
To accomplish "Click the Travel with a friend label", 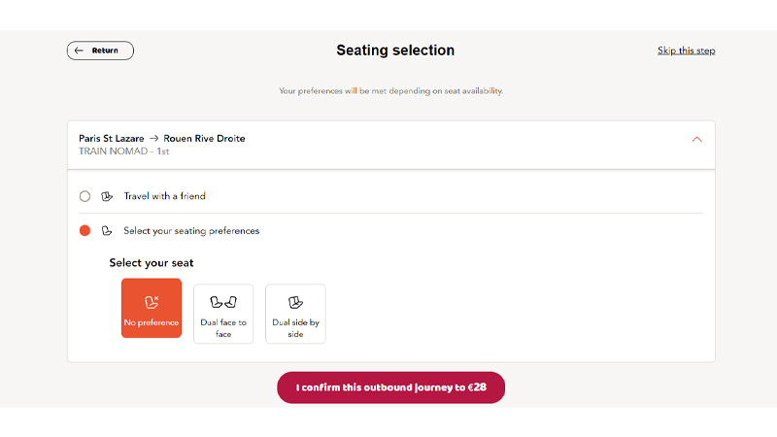I will coord(164,196).
